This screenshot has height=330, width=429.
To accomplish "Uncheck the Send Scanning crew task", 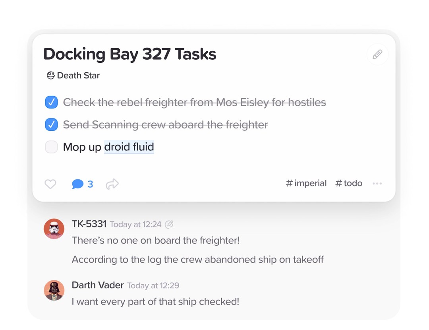I will coord(51,124).
